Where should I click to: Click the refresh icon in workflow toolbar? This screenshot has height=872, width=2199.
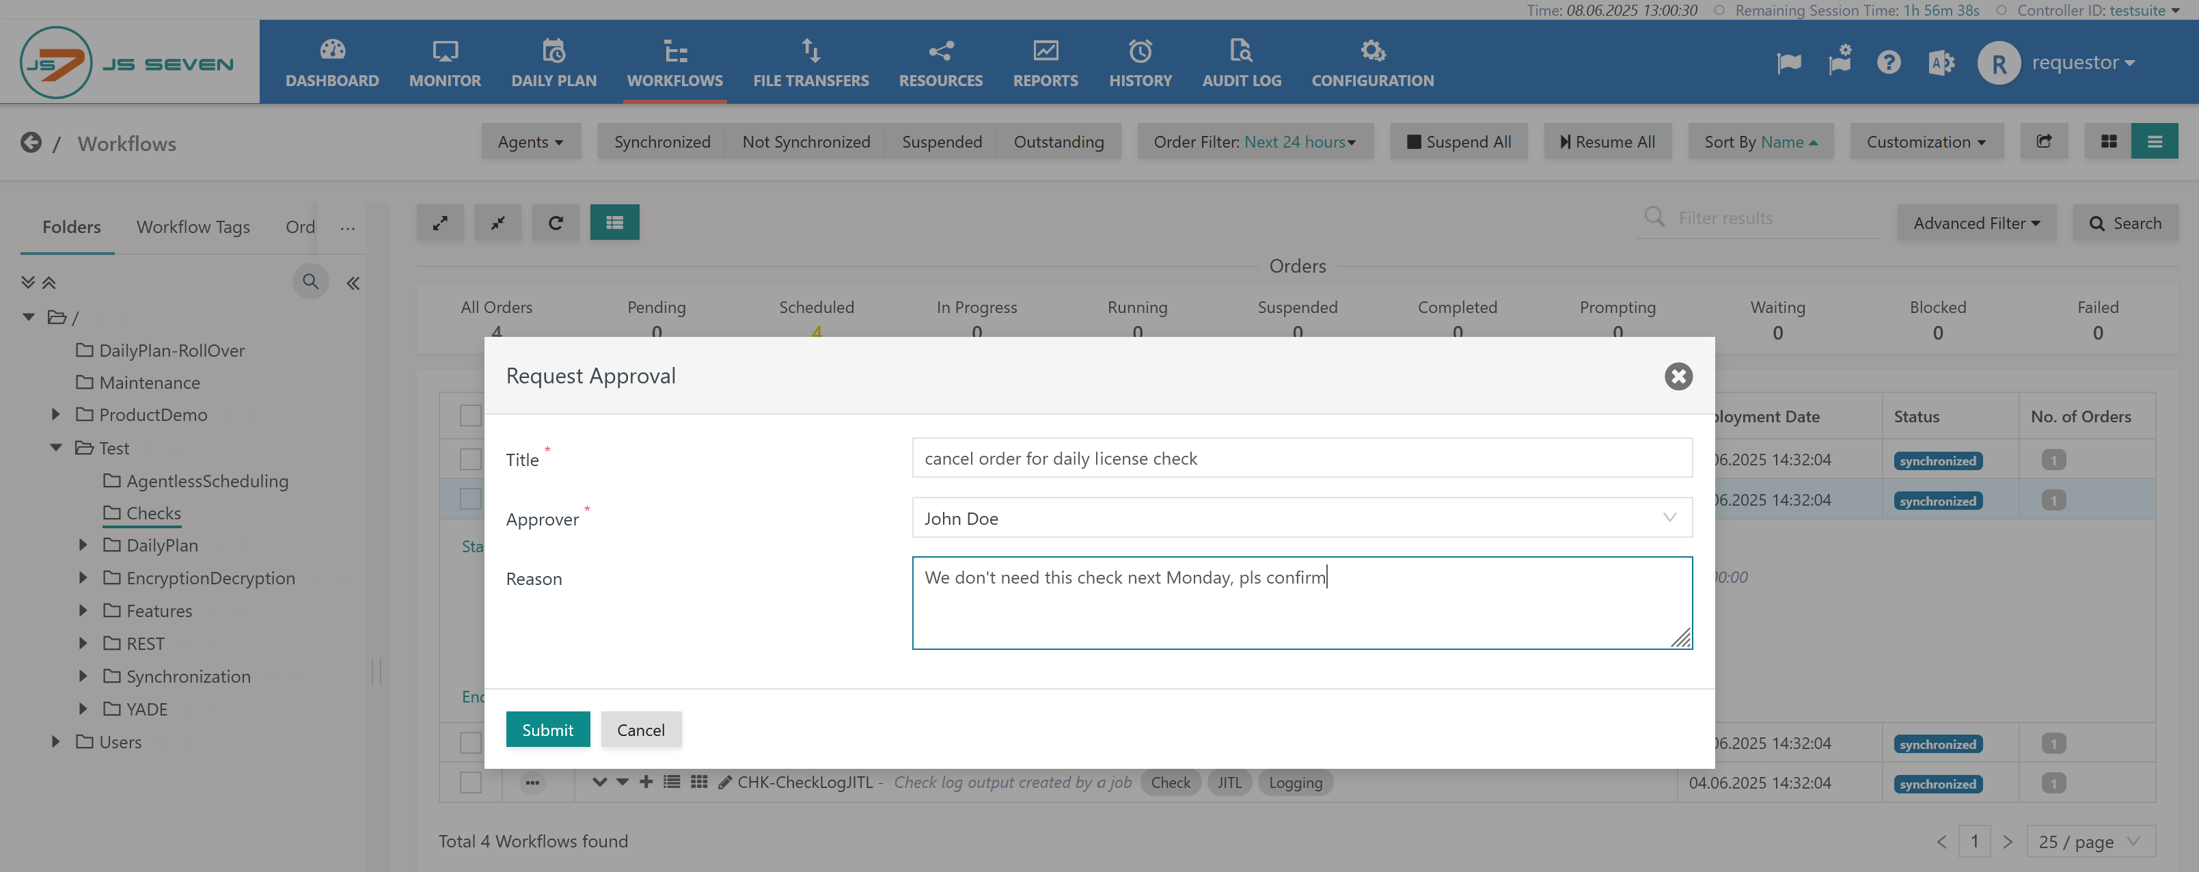pos(555,223)
